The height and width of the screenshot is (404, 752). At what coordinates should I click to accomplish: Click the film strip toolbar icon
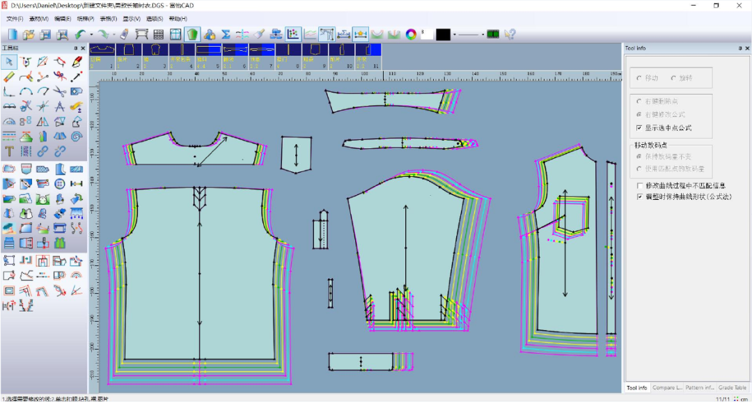pyautogui.click(x=492, y=34)
